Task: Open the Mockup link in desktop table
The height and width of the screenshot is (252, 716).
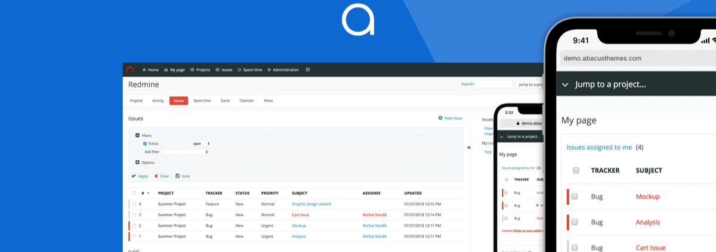Action: 299,225
